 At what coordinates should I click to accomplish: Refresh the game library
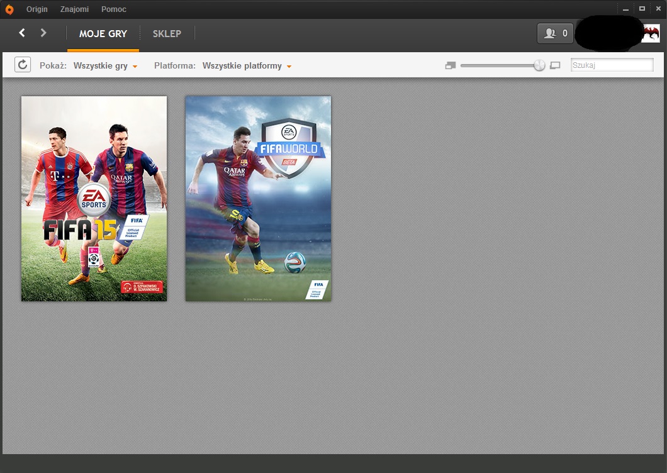23,65
